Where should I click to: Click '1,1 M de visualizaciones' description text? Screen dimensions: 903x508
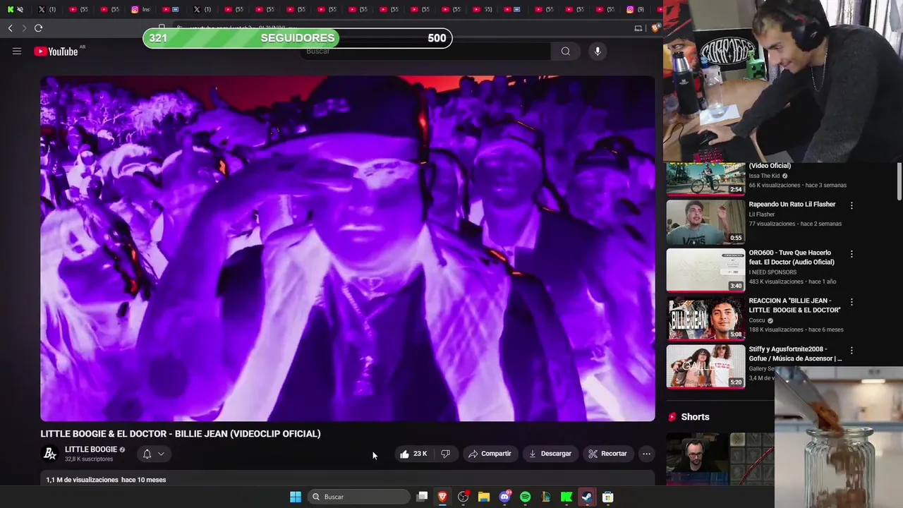click(x=82, y=480)
